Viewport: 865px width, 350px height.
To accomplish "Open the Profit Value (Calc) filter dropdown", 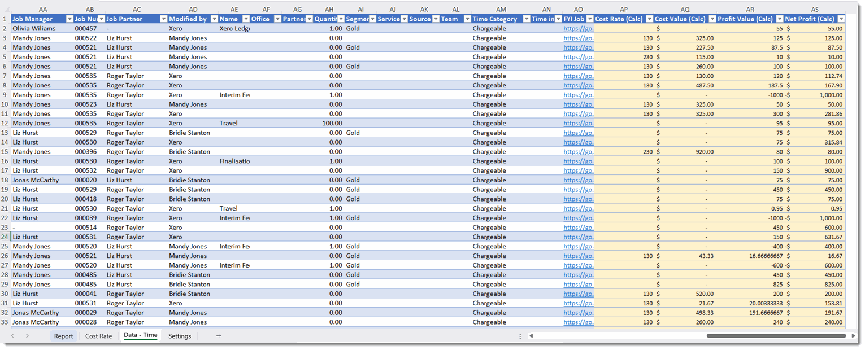I will point(780,19).
